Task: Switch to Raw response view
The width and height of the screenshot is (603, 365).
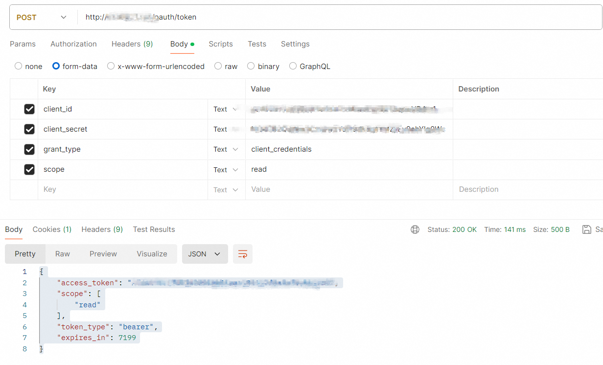Action: coord(63,254)
